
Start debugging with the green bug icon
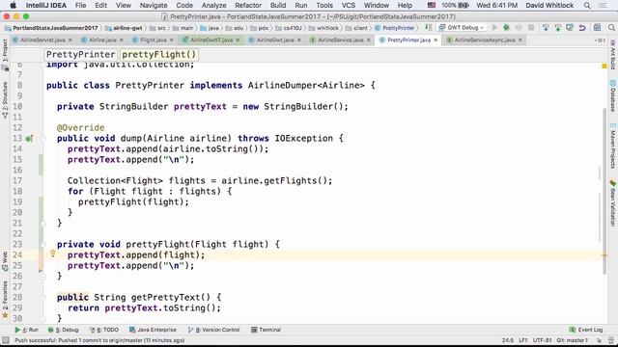(x=506, y=28)
